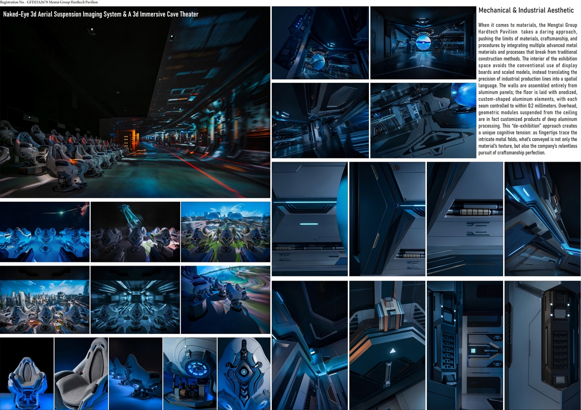
Task: Click the wall panel with horizontal blue light strip
Action: (x=309, y=219)
